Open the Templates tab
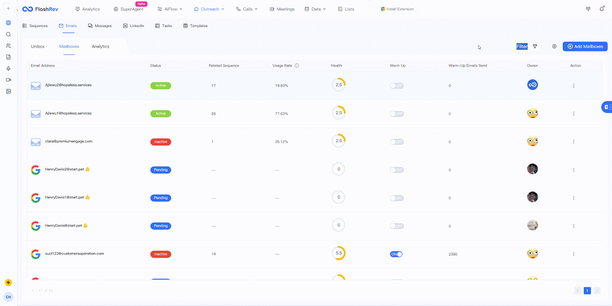The width and height of the screenshot is (612, 306). [x=195, y=26]
